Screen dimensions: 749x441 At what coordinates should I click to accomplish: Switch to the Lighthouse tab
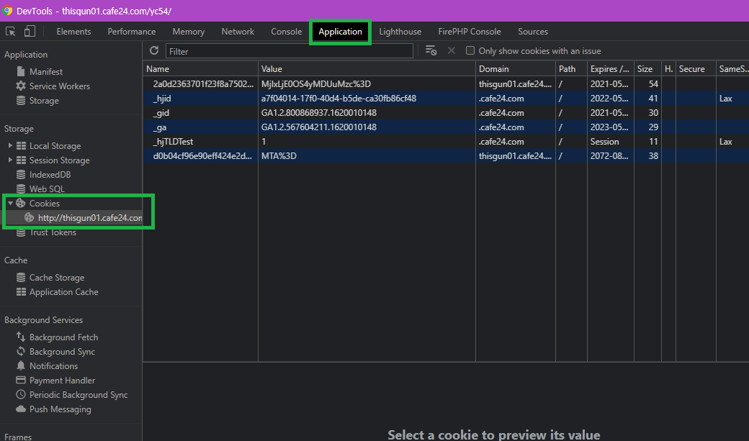click(x=400, y=32)
